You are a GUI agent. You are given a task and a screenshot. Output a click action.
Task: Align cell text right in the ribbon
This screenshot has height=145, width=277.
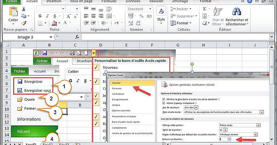point(101,16)
